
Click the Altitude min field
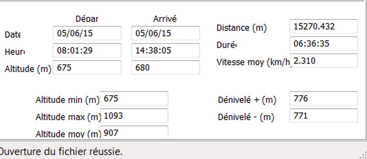pyautogui.click(x=134, y=98)
